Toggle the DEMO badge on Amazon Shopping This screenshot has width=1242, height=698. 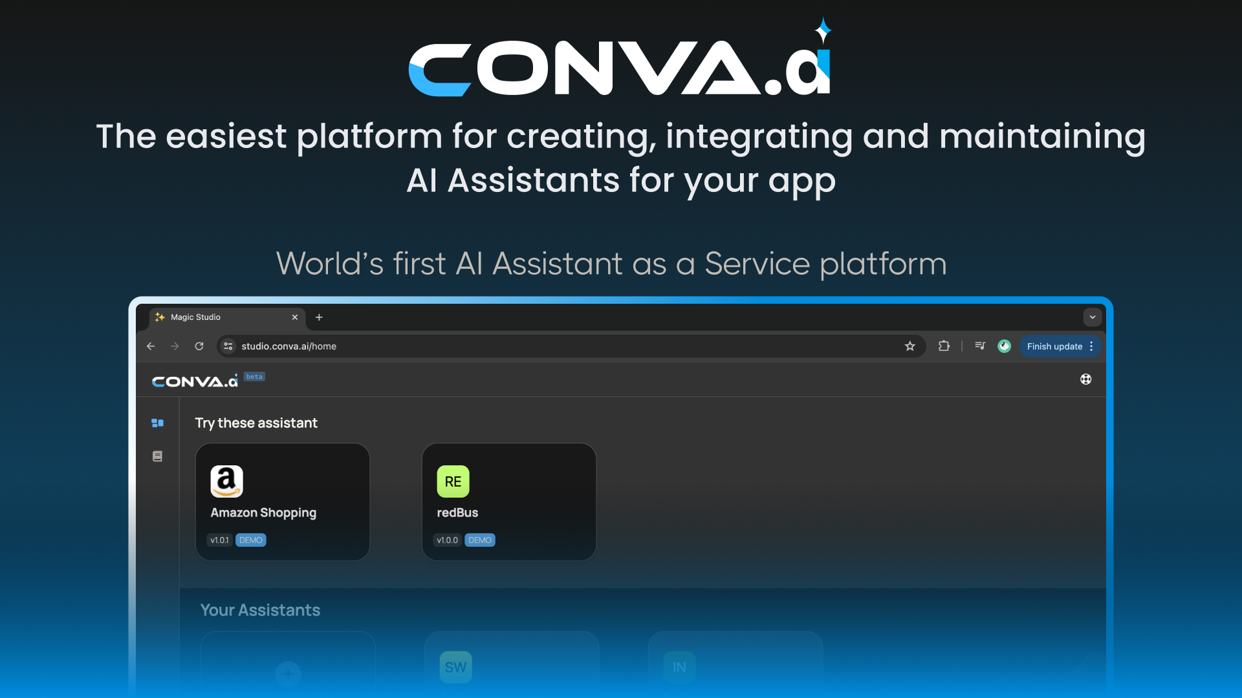251,540
